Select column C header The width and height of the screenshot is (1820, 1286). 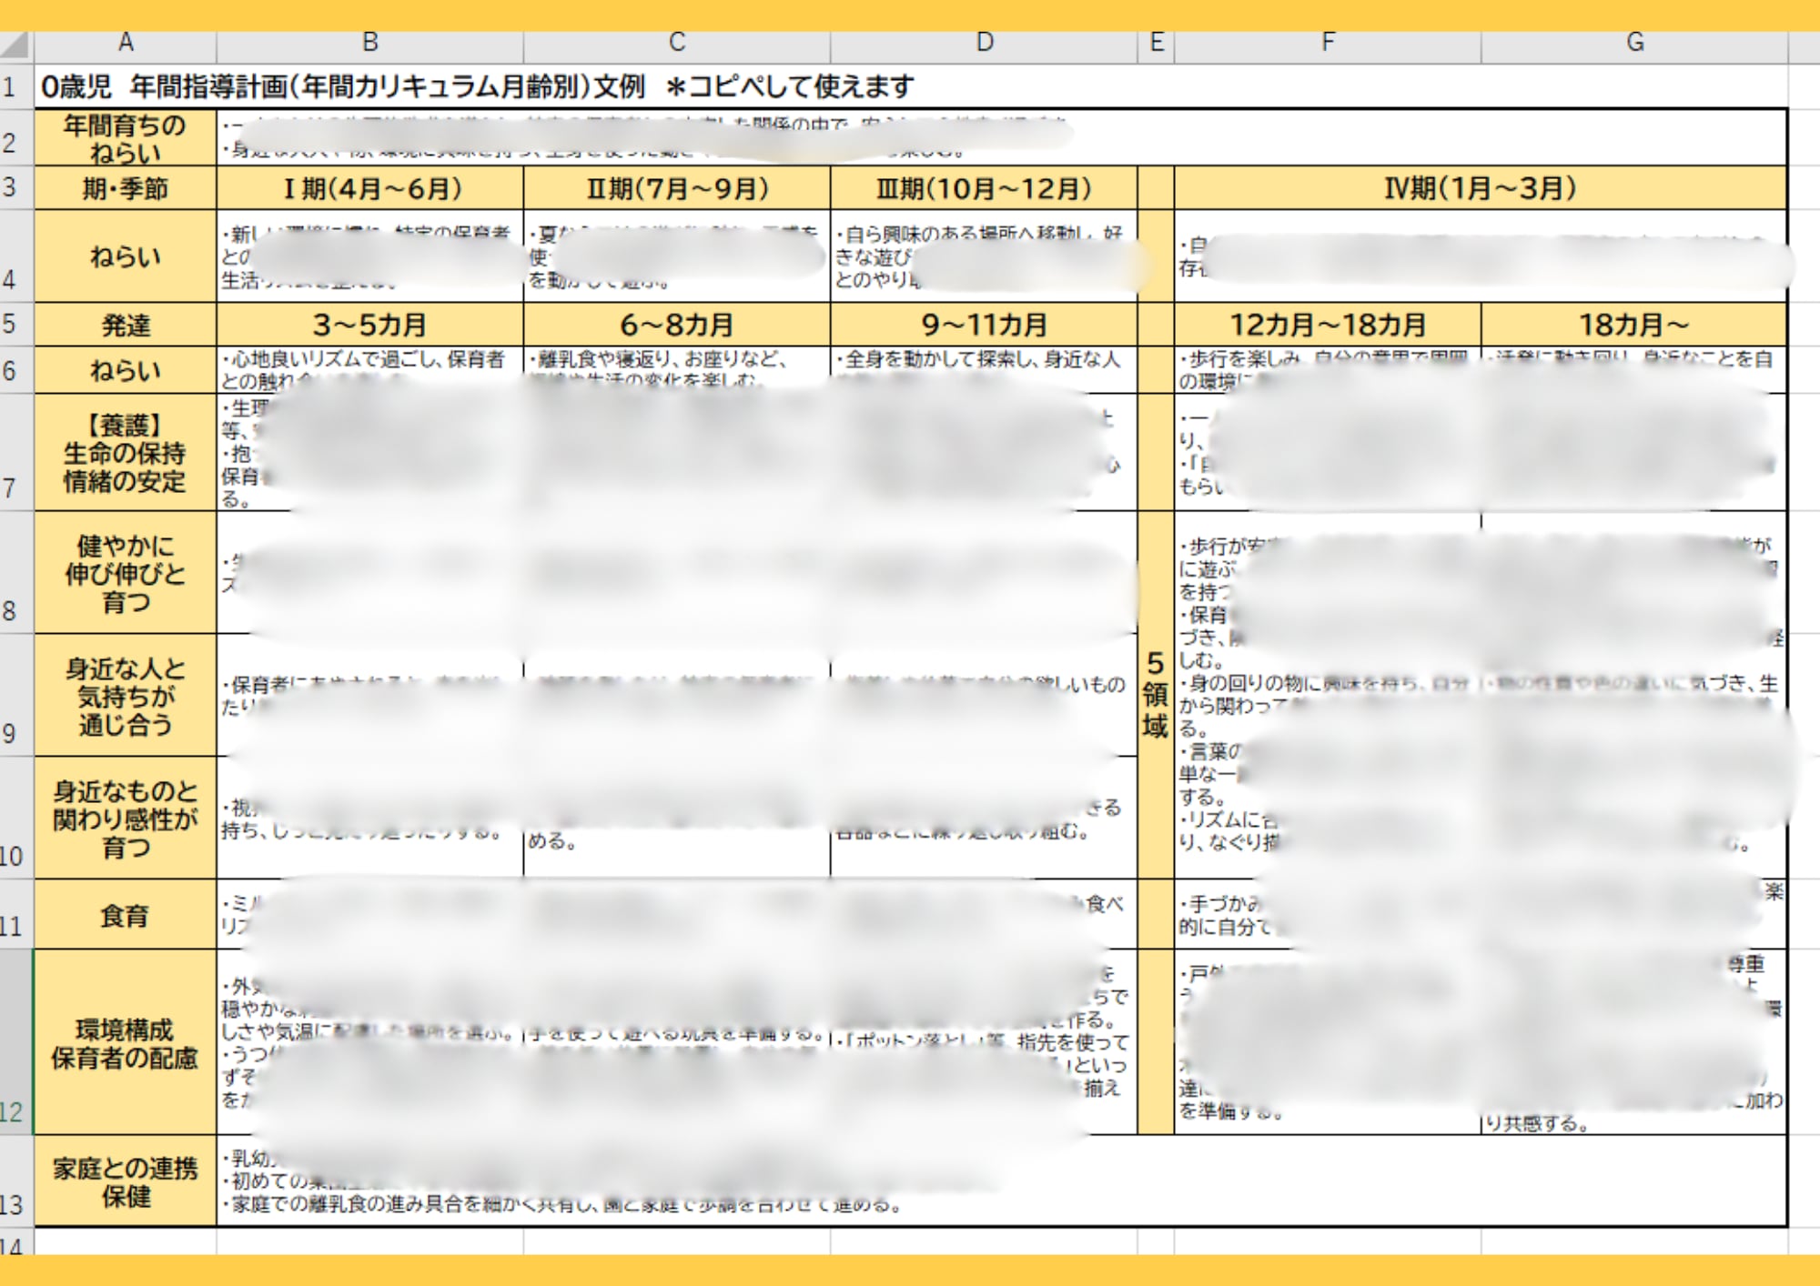(x=676, y=43)
